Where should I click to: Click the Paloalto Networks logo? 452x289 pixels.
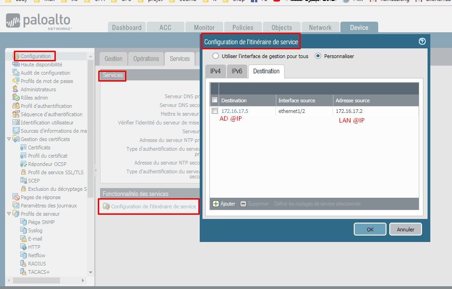(x=38, y=21)
